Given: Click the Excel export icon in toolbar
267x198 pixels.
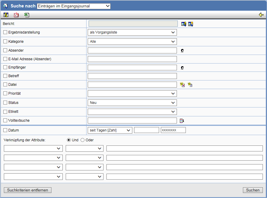Looking at the screenshot, I should point(26,15).
